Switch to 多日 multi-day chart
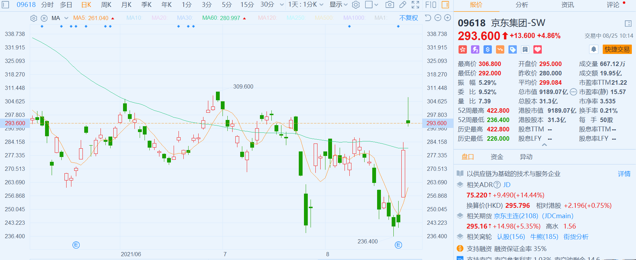This screenshot has height=260, width=636. [x=66, y=5]
